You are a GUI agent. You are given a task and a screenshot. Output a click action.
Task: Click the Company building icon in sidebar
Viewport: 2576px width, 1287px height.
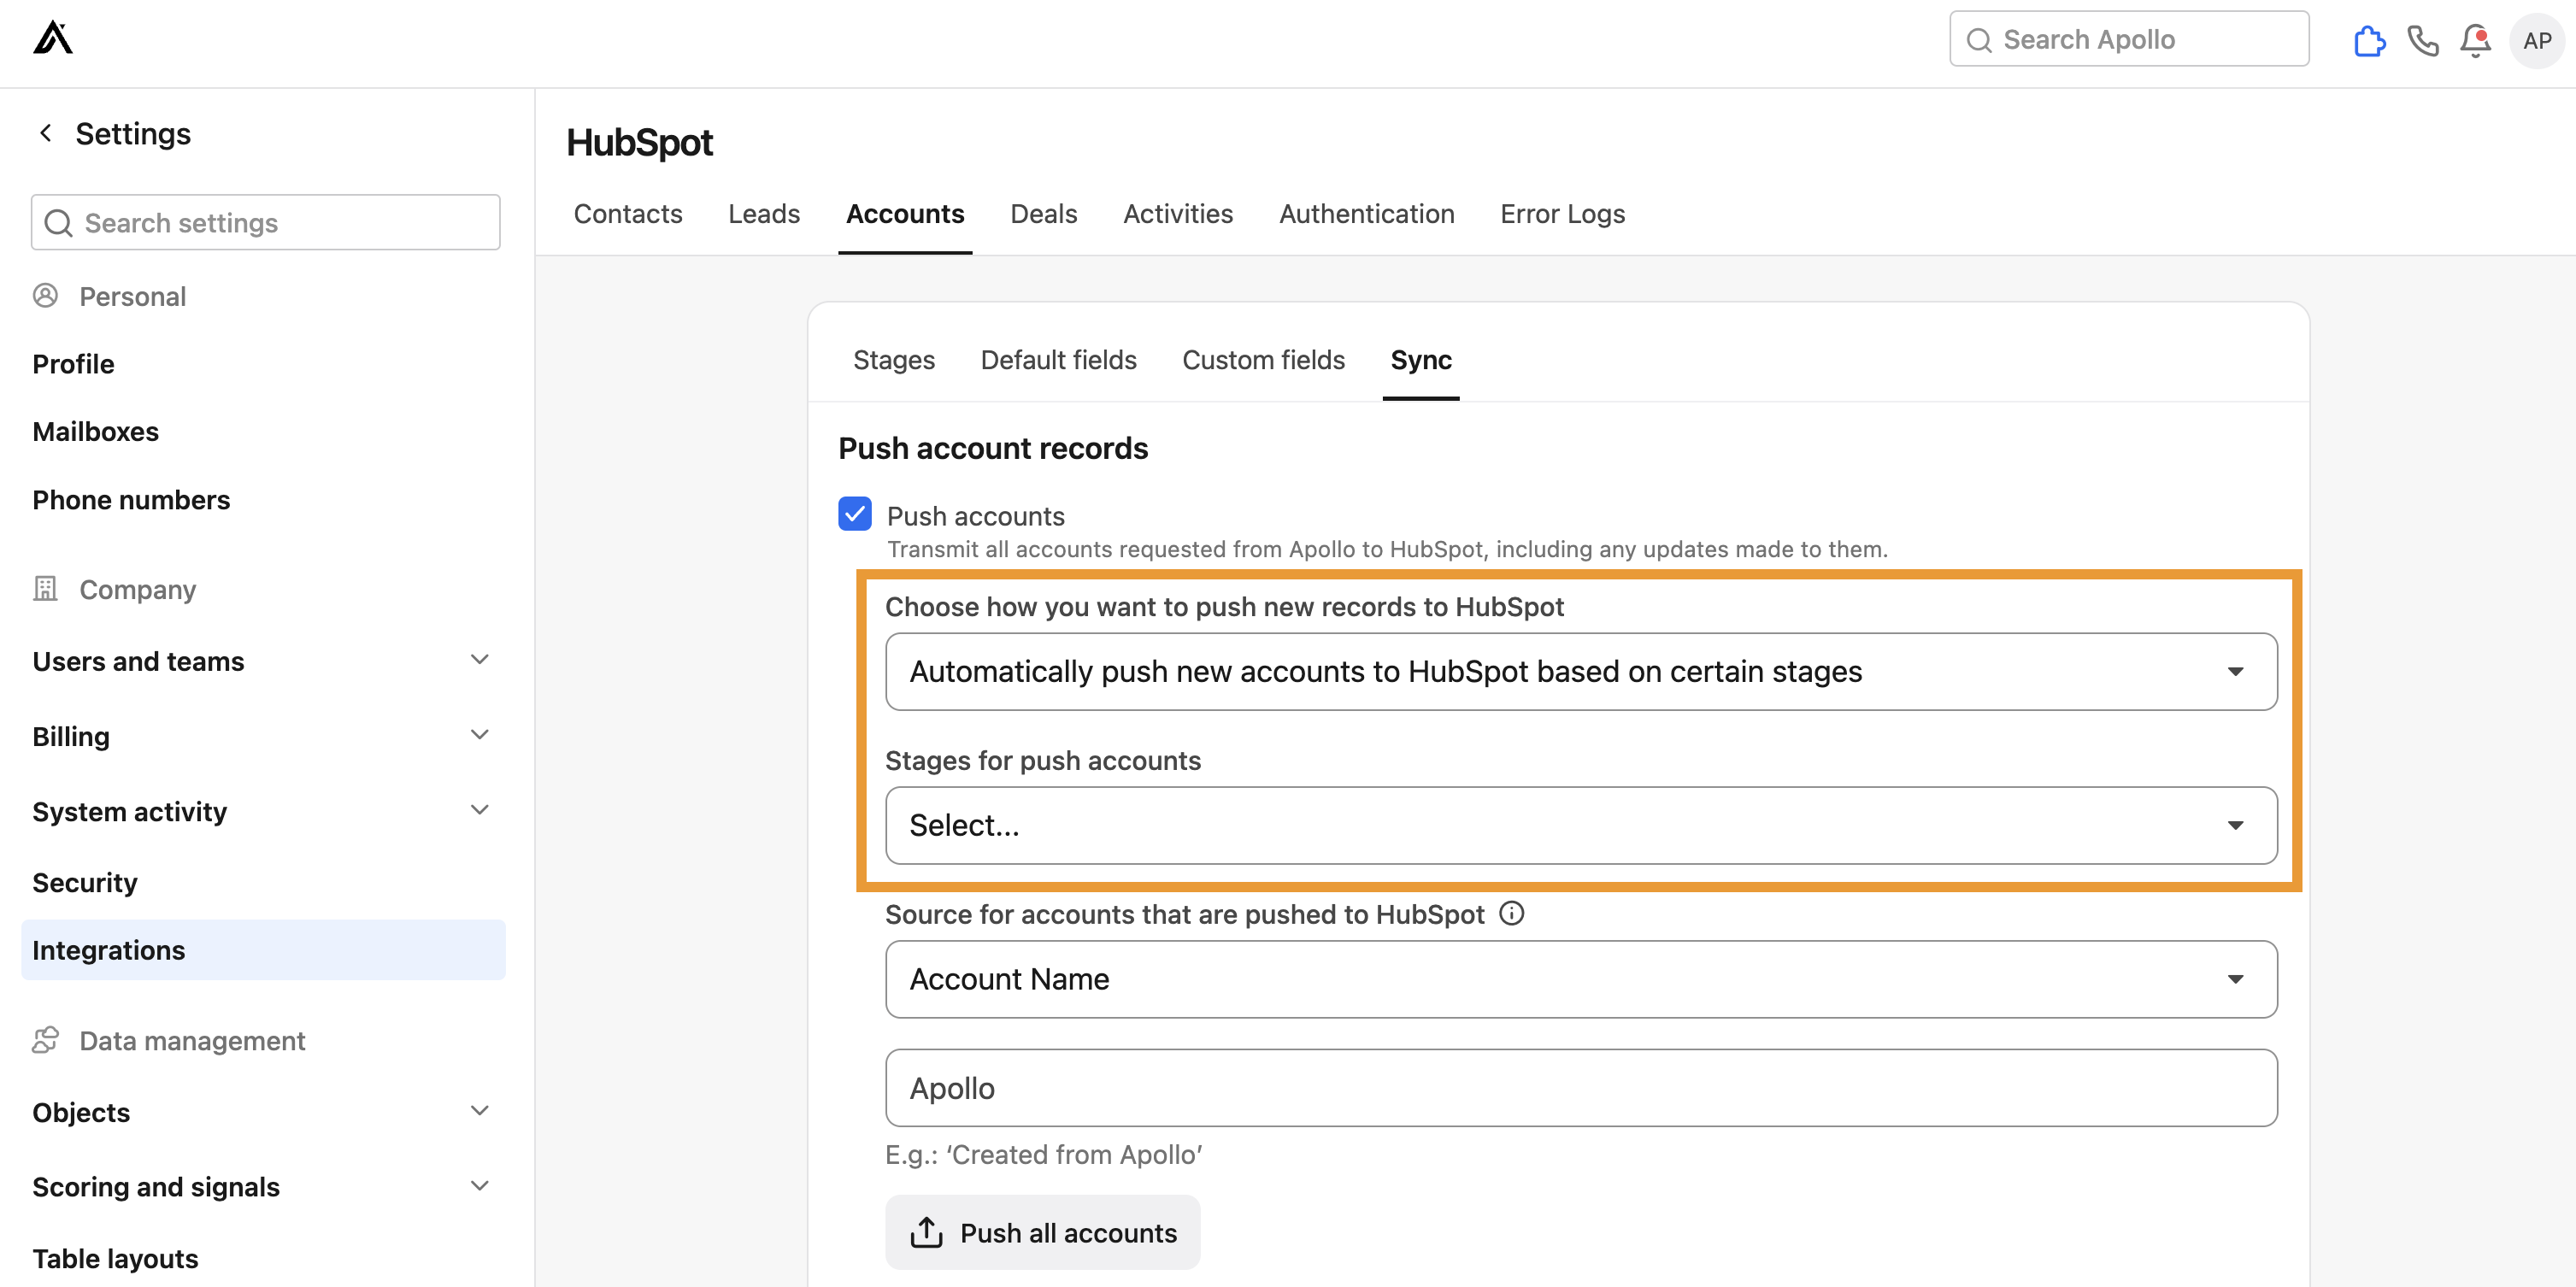pos(45,589)
